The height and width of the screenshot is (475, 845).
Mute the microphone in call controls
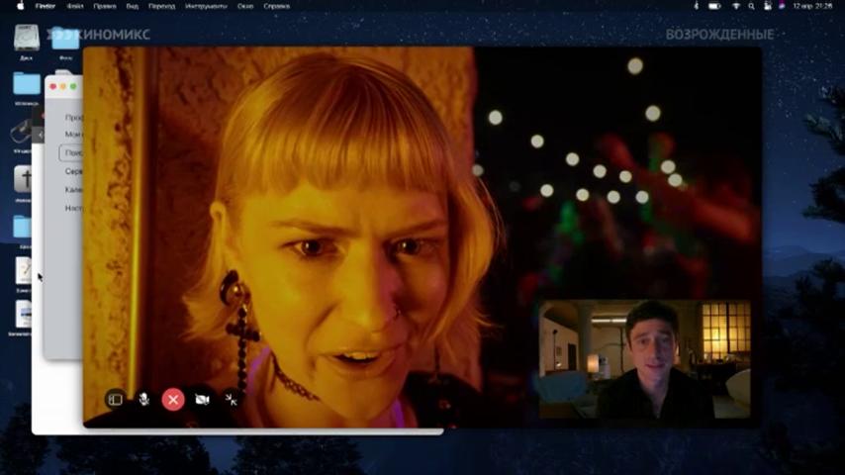tap(143, 400)
